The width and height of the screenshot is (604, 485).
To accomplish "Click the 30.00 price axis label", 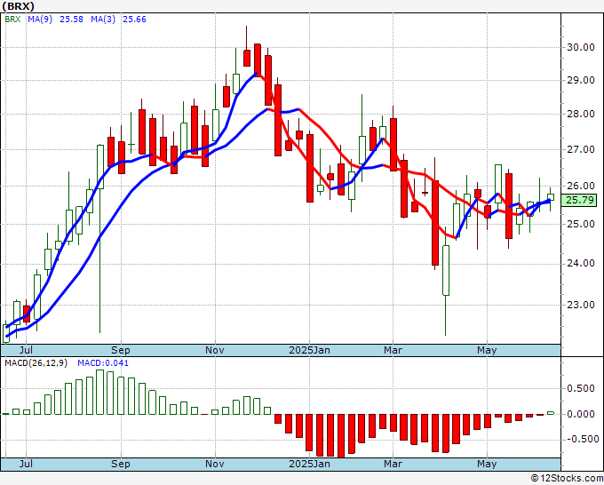I will tap(581, 47).
